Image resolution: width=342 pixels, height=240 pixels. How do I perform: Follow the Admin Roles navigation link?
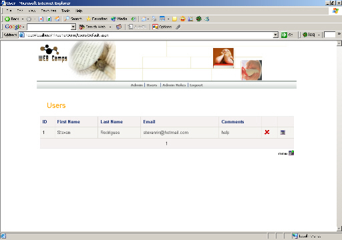coord(174,85)
